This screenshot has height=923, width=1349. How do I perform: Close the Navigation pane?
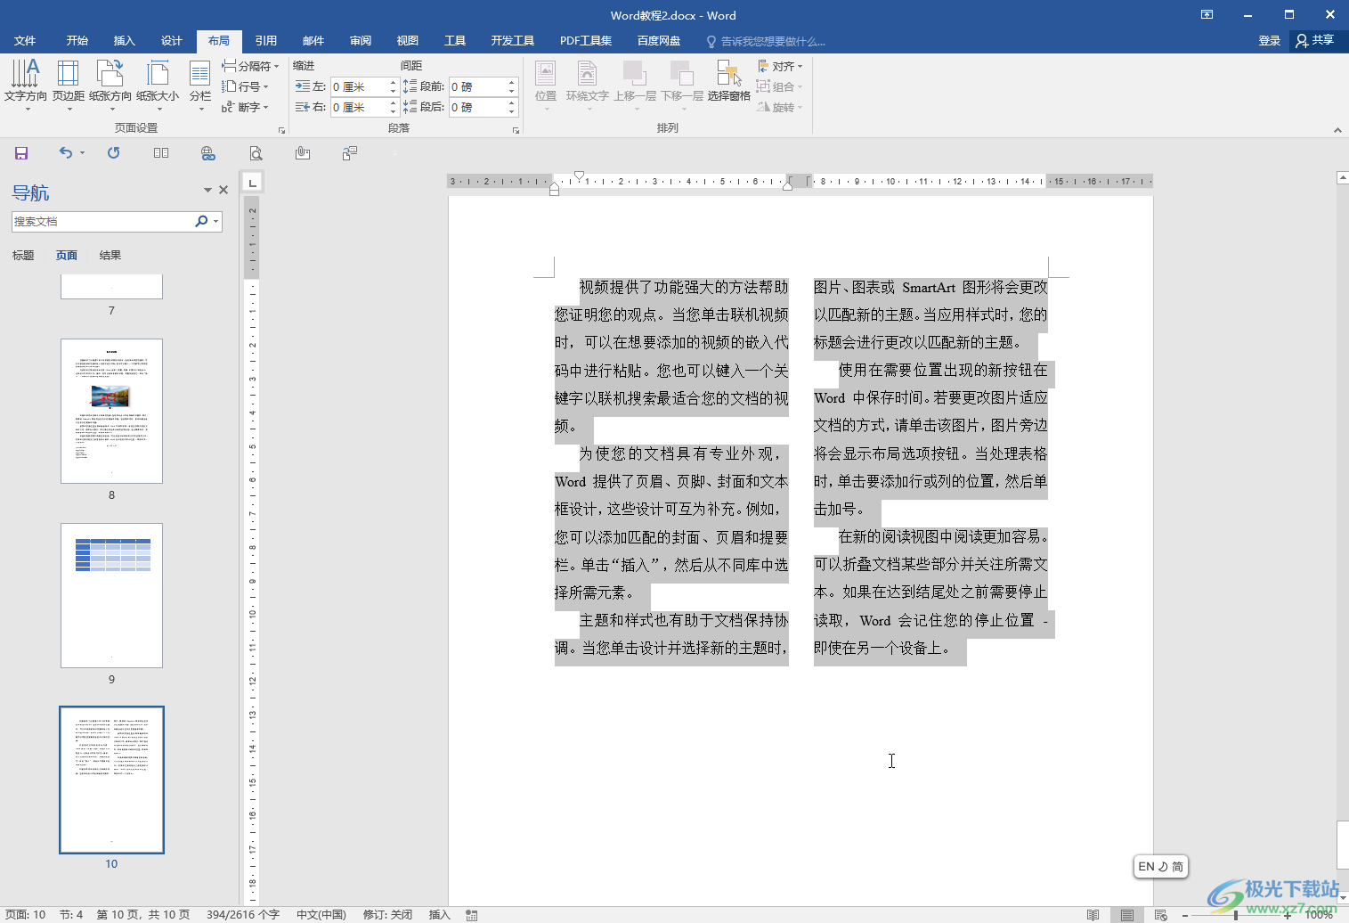click(x=223, y=190)
